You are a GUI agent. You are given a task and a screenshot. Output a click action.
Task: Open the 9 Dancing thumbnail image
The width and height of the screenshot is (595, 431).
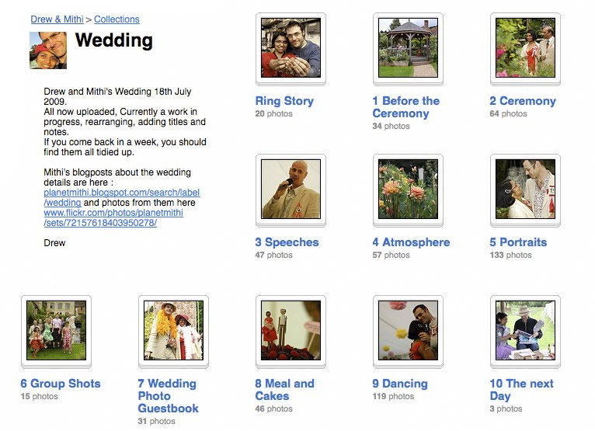(408, 330)
